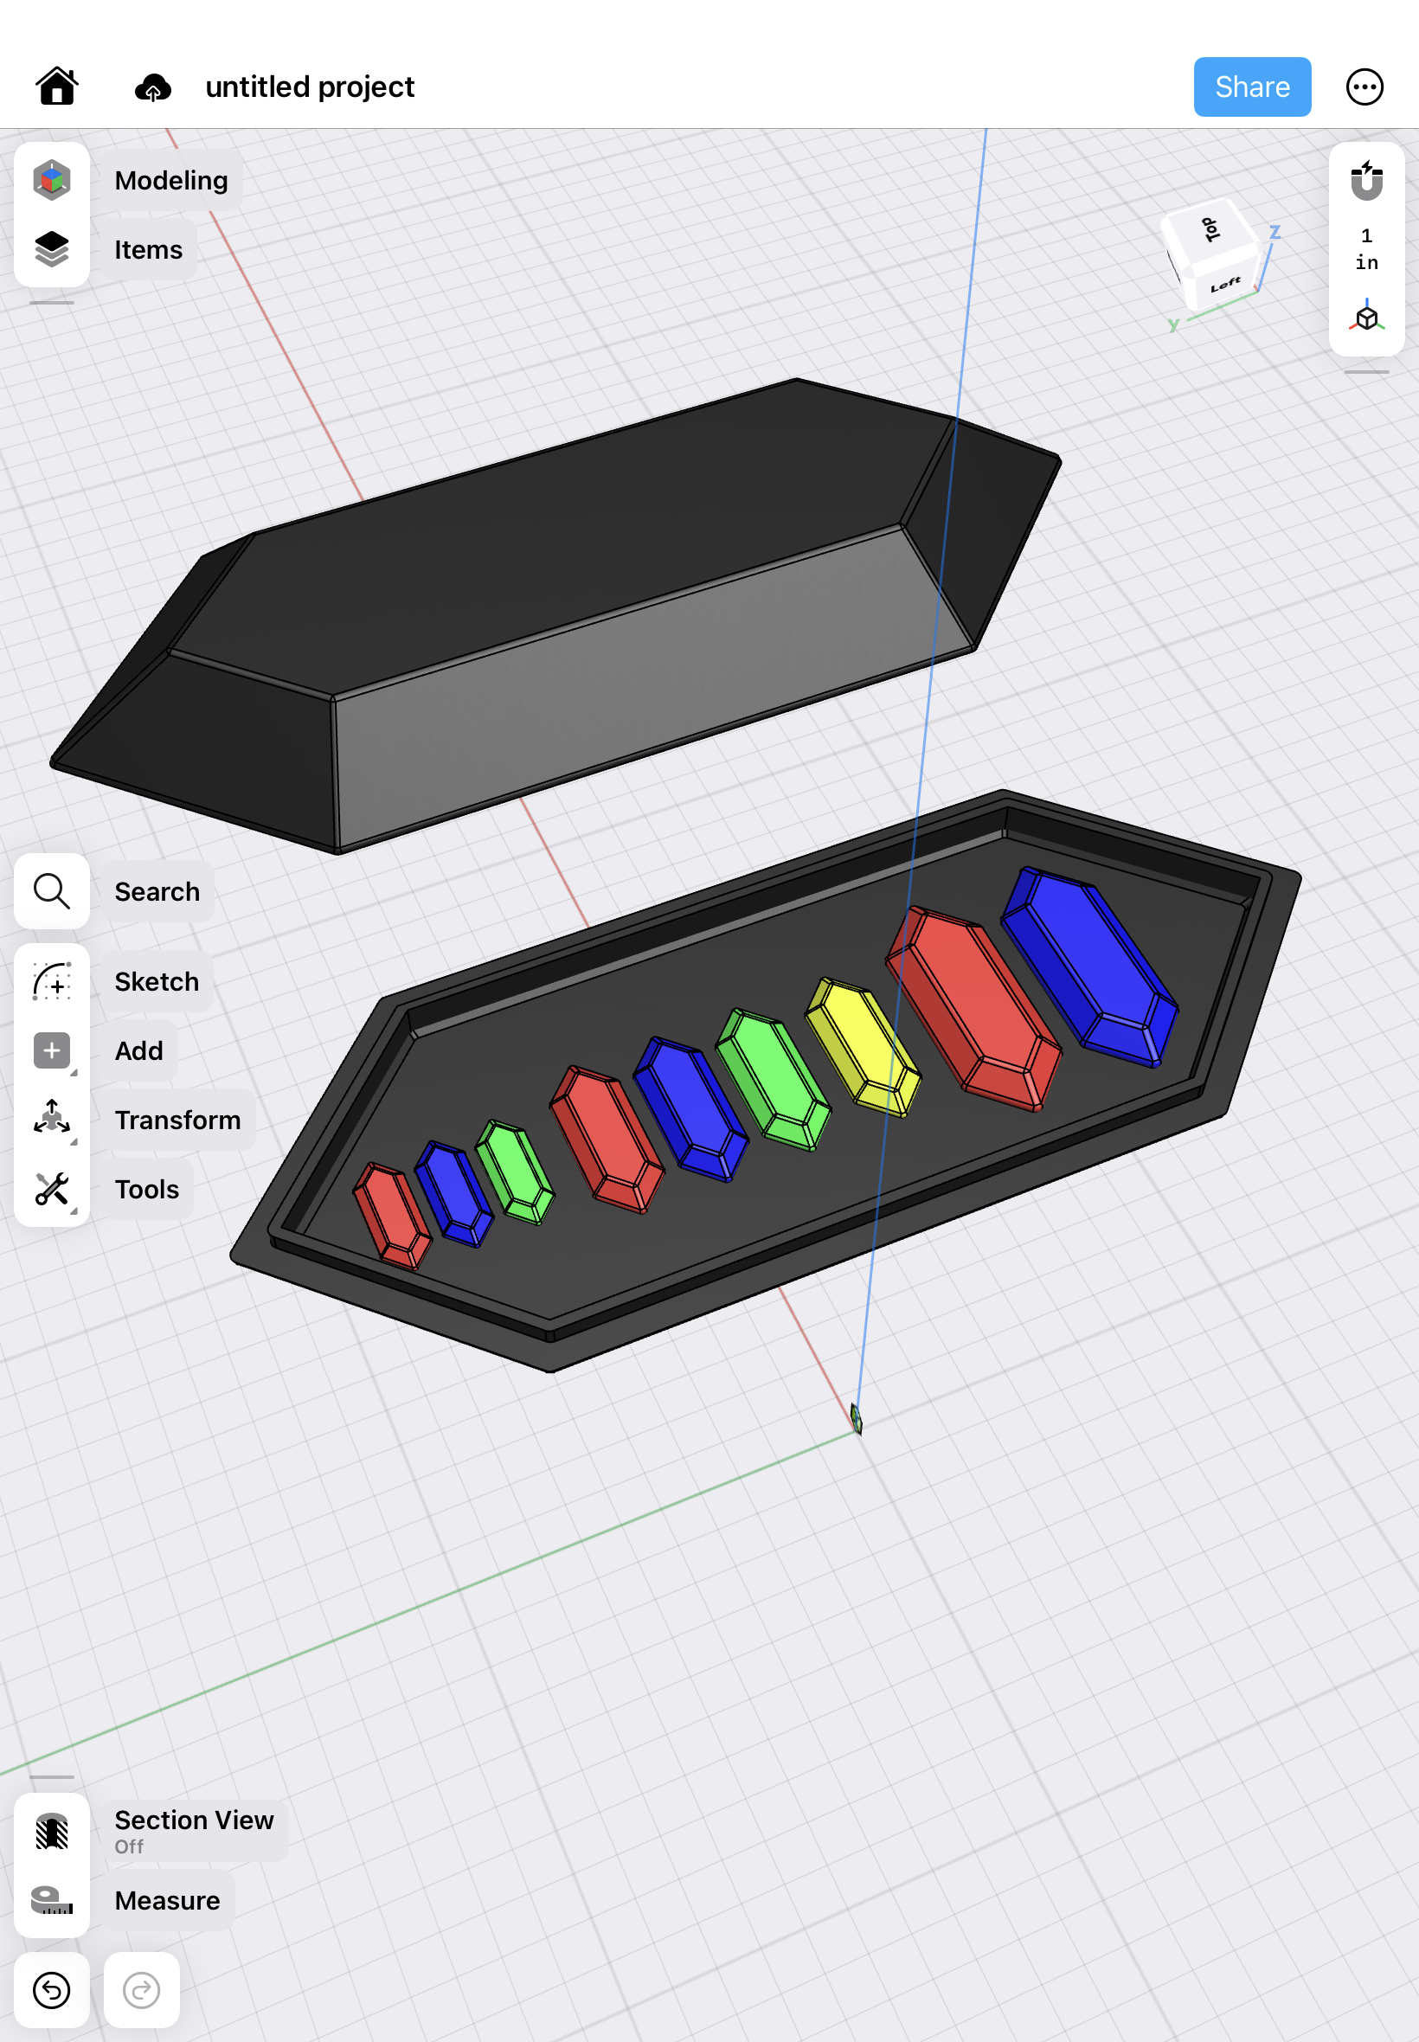Screen dimensions: 1419x2042
Task: Expand the Tools menu
Action: (52, 1189)
